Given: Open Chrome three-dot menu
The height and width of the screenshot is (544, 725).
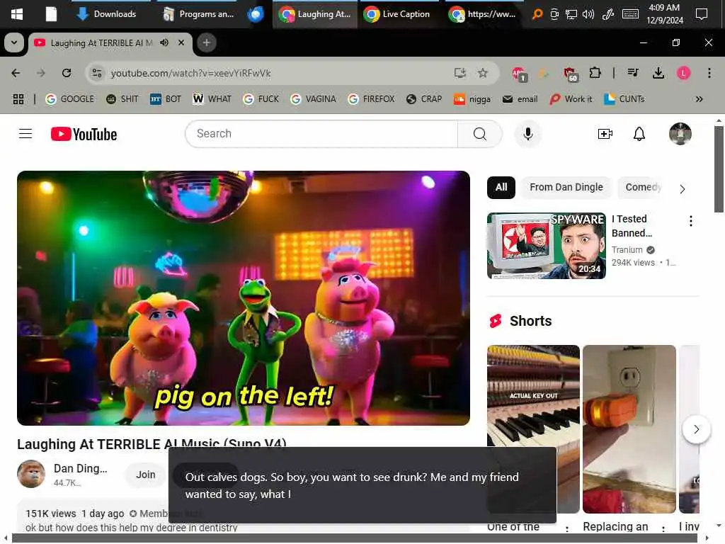Looking at the screenshot, I should point(709,73).
